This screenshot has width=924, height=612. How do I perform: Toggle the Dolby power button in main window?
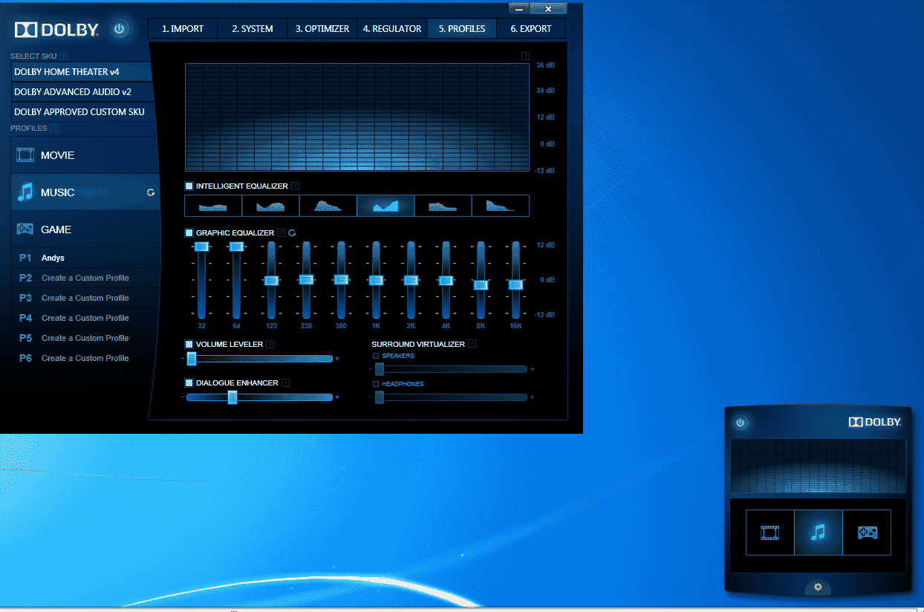[x=120, y=30]
